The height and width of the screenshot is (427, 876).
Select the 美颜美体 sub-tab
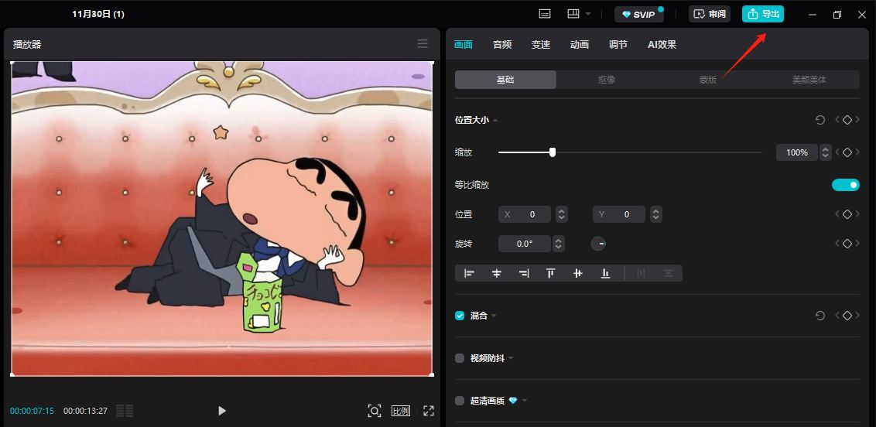[809, 80]
